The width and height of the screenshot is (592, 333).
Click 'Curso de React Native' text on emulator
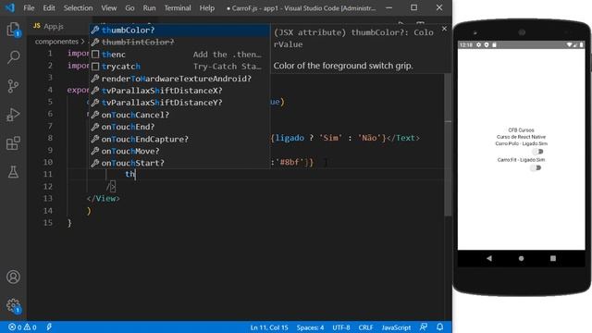pos(521,137)
